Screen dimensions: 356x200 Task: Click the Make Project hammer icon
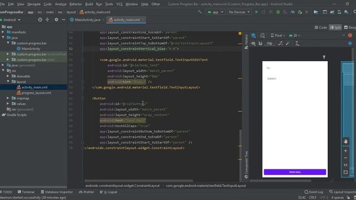pyautogui.click(x=200, y=12)
